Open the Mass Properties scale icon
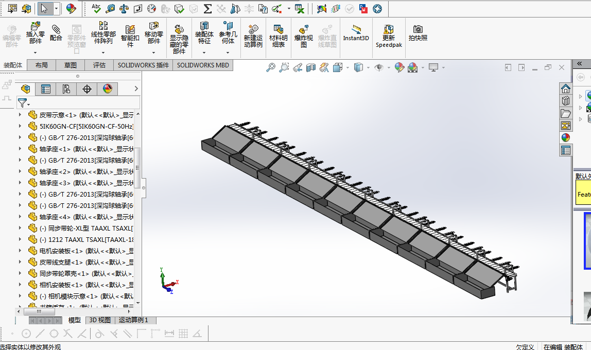591x350 pixels. pyautogui.click(x=124, y=9)
